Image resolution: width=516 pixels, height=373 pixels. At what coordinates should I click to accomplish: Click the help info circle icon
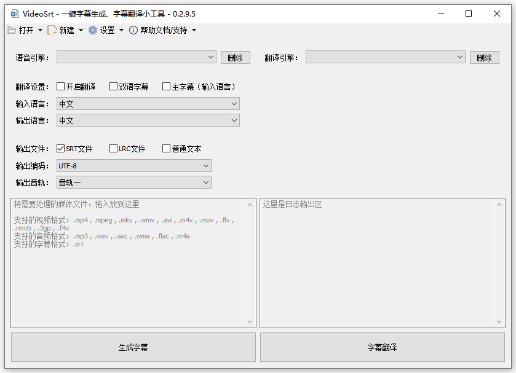click(133, 30)
